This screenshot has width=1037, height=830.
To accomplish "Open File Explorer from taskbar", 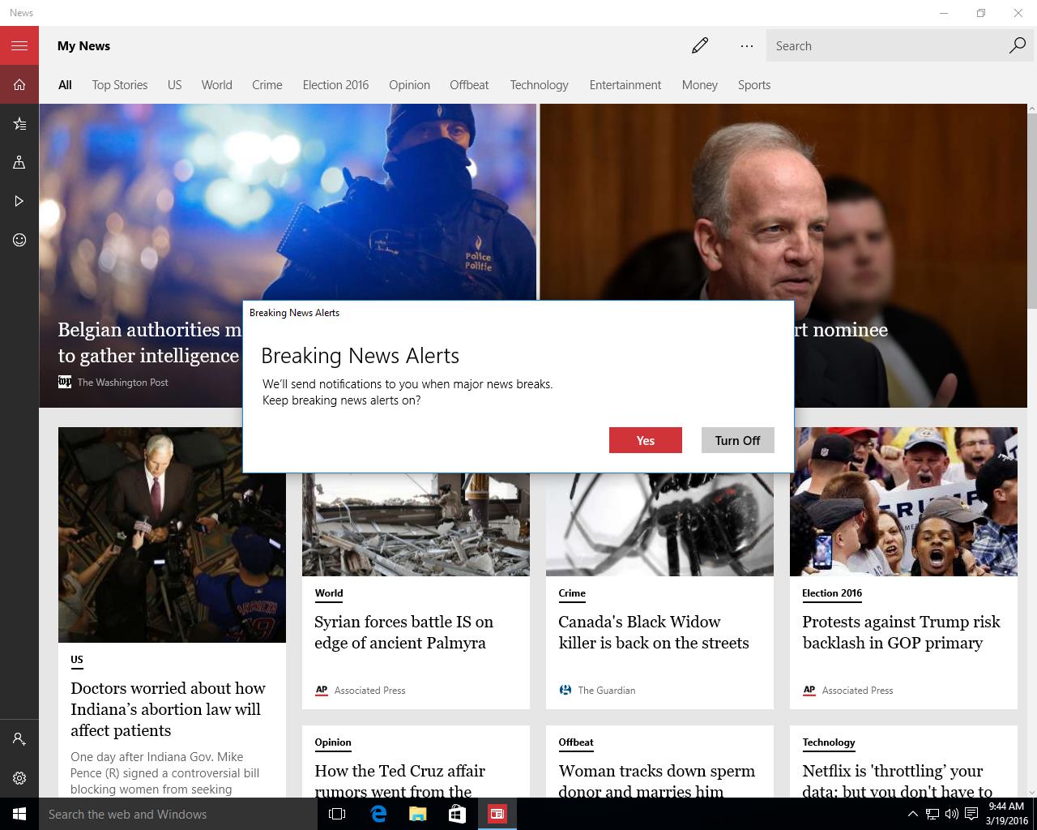I will coord(418,814).
